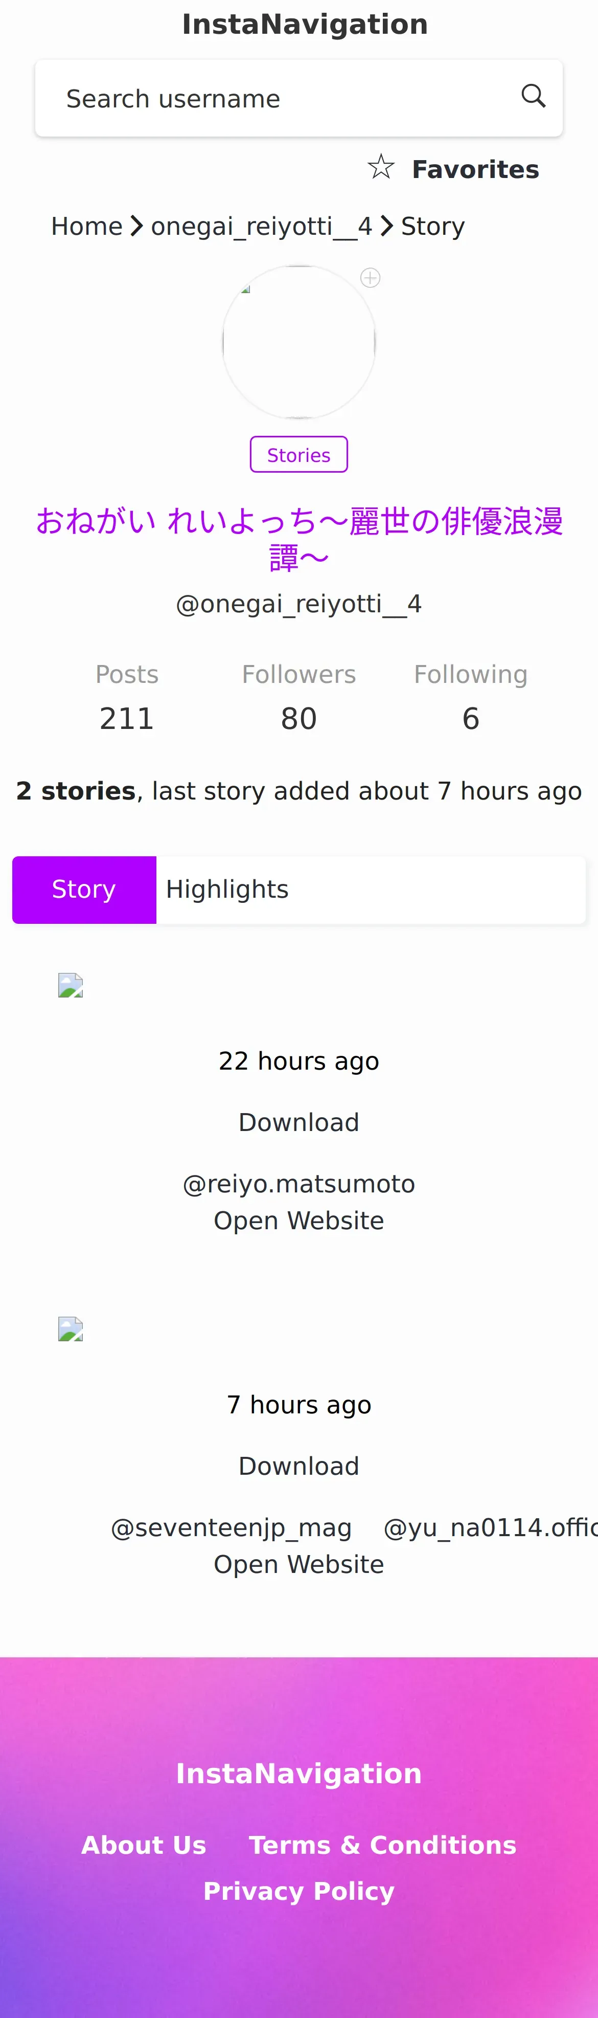Open the @reiyo.matsumoto mention
598x2018 pixels.
point(299,1184)
